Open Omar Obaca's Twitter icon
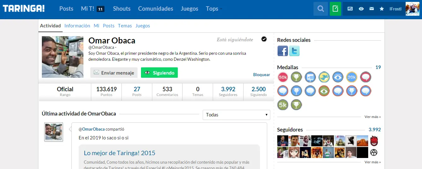This screenshot has width=422, height=169. click(294, 51)
